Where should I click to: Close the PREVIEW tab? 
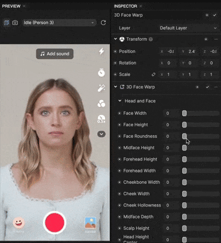tap(24, 6)
